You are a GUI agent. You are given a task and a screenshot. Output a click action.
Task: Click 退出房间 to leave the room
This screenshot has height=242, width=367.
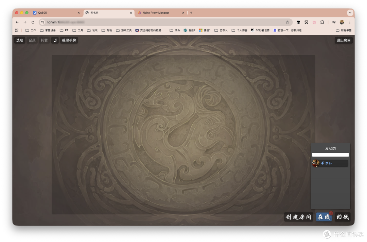click(x=344, y=40)
